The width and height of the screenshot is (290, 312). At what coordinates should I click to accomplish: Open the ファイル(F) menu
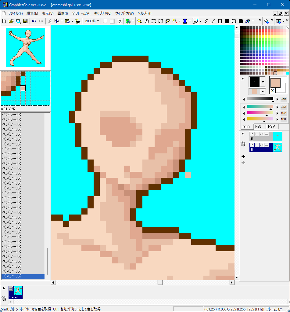[x=15, y=13]
